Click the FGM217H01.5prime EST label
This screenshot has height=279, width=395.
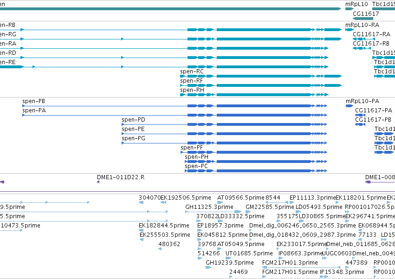[290, 272]
